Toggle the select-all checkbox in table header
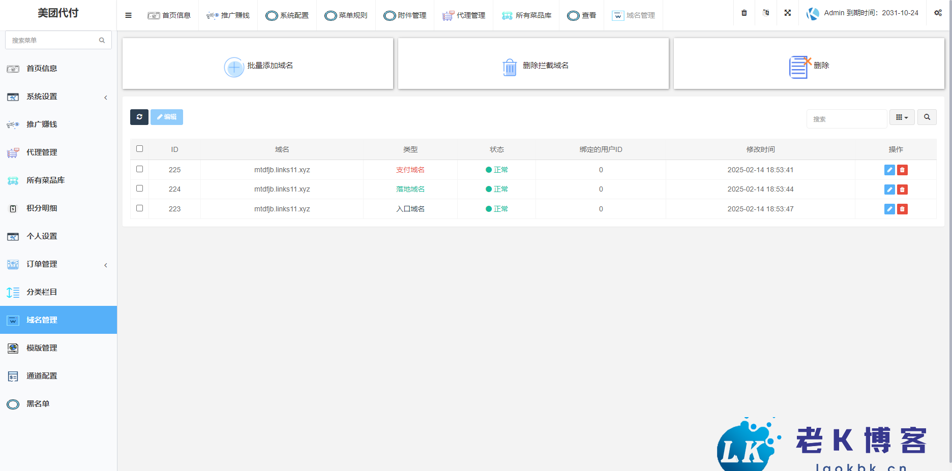 coord(139,149)
